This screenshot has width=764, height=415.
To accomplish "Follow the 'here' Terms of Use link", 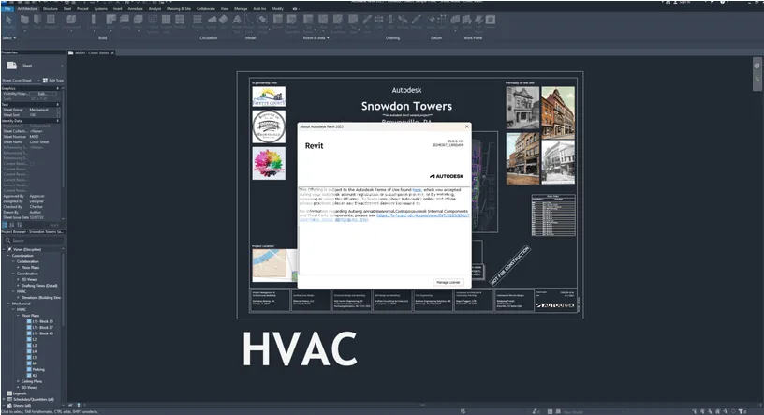I will pyautogui.click(x=417, y=189).
